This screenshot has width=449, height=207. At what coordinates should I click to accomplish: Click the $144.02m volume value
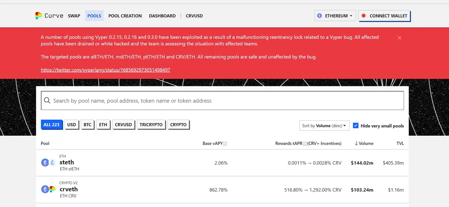pyautogui.click(x=362, y=163)
